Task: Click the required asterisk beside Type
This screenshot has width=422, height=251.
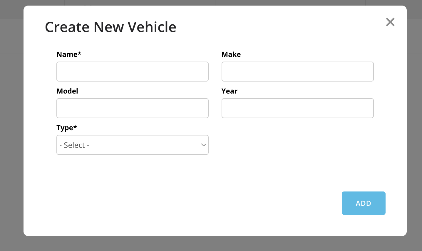Action: click(x=75, y=126)
